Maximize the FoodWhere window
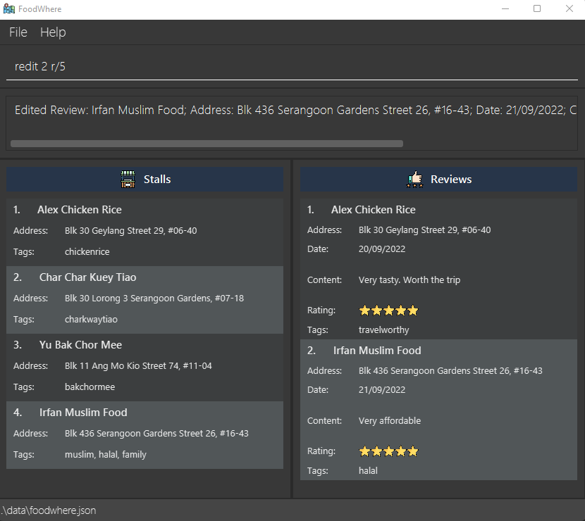The height and width of the screenshot is (521, 585). [x=537, y=8]
